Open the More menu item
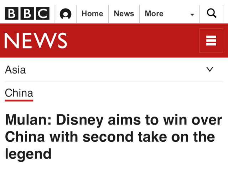The width and height of the screenshot is (228, 171). point(154,14)
